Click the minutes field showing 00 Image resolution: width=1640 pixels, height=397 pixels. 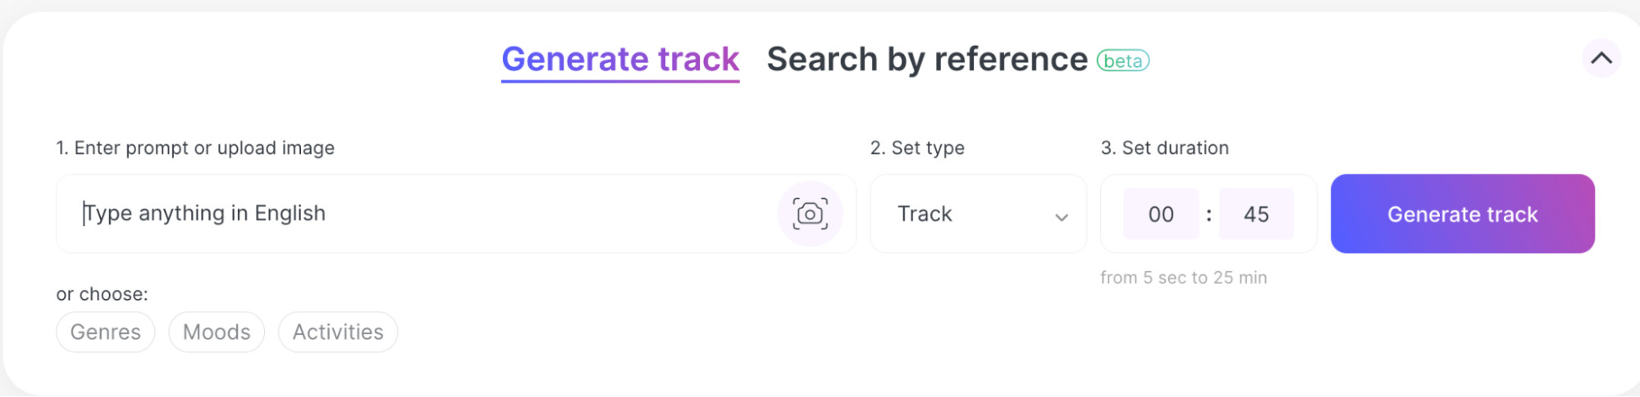[1160, 214]
